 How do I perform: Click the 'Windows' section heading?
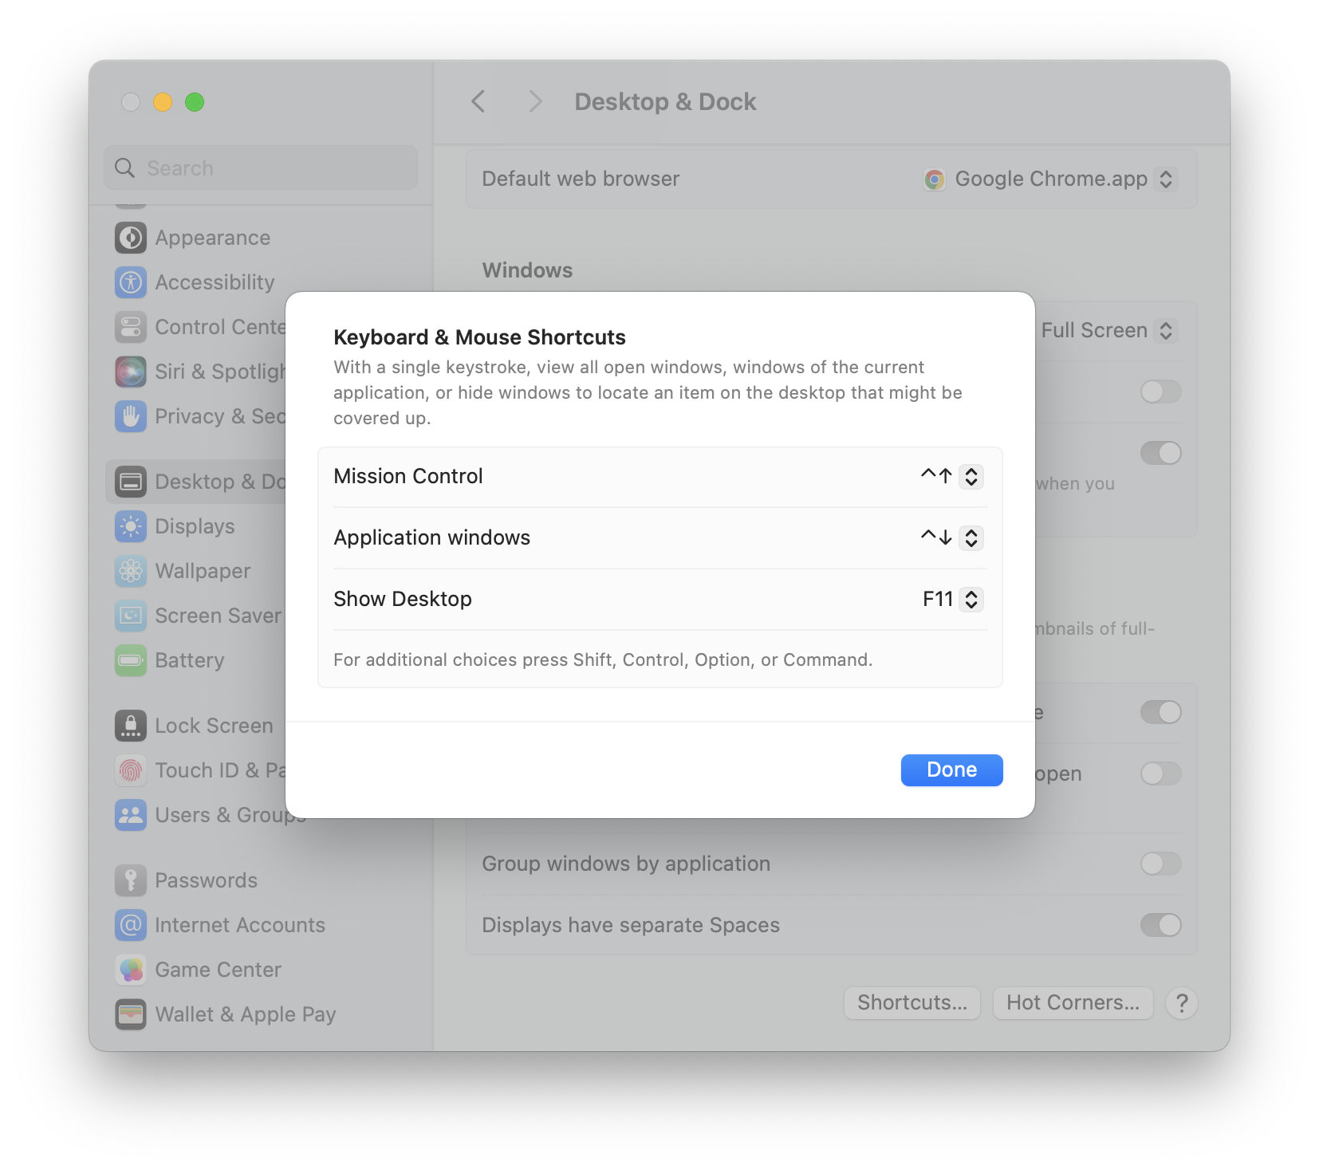click(527, 270)
